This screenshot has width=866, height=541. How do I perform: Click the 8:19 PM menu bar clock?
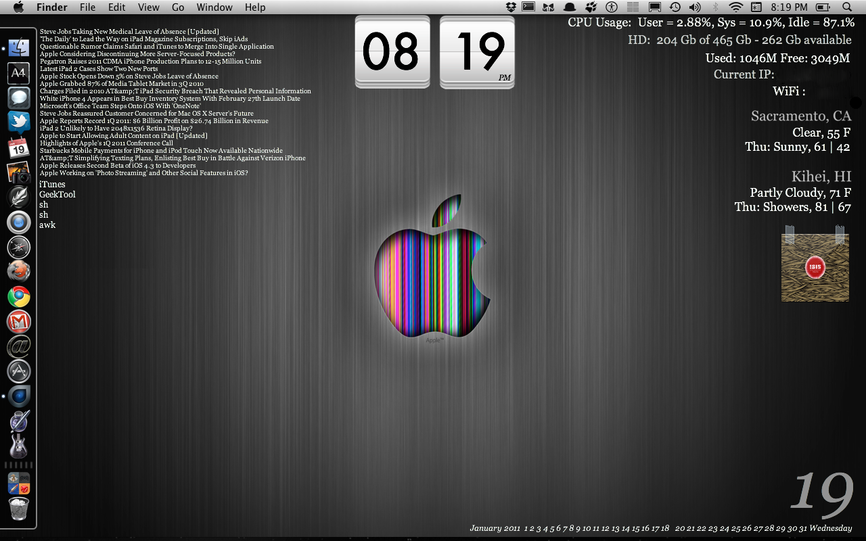pos(789,7)
